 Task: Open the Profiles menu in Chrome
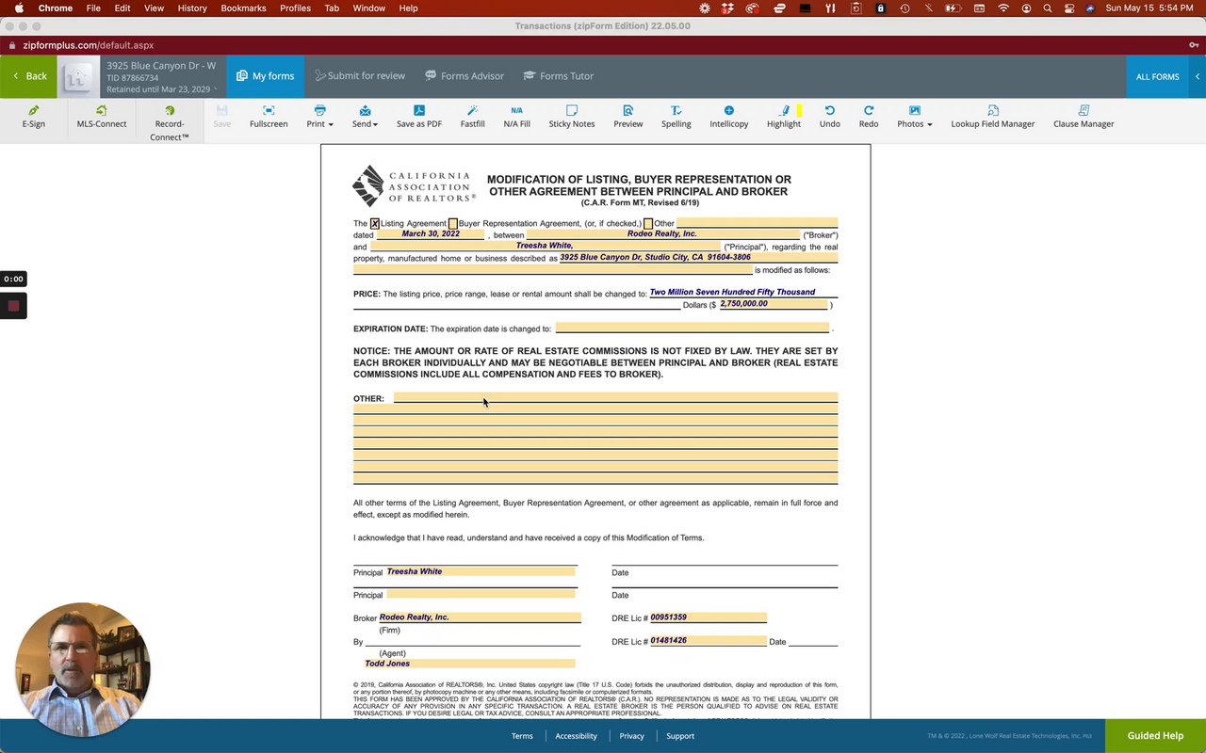tap(295, 8)
